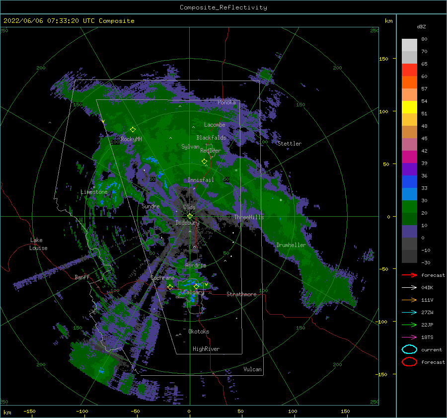The width and height of the screenshot is (447, 418).
Task: Pick the light gray 80 dBZ swatch
Action: pos(409,45)
